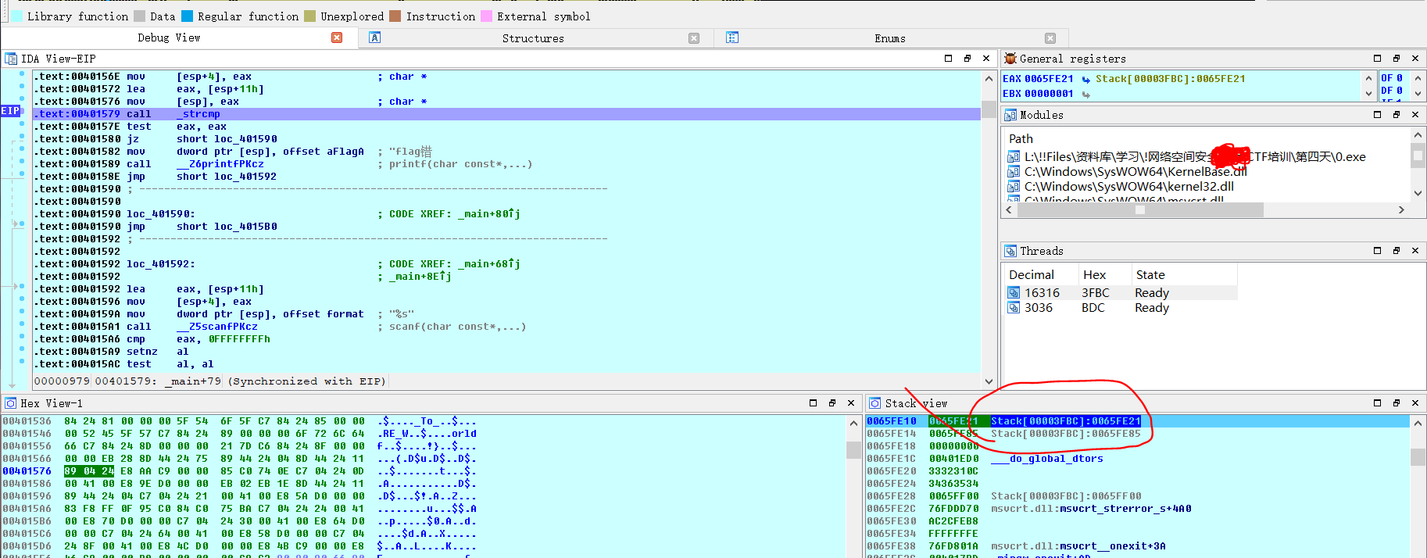Undock the Stack view panel
This screenshot has height=558, width=1427.
click(1397, 403)
